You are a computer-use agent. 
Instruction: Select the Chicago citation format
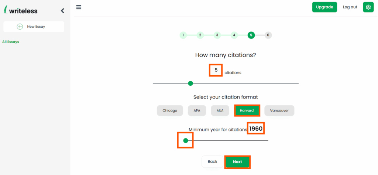pos(170,111)
